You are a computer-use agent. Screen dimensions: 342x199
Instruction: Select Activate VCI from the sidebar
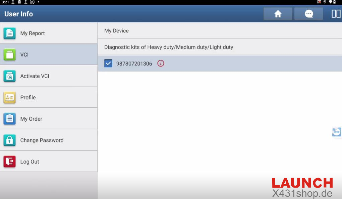point(35,76)
